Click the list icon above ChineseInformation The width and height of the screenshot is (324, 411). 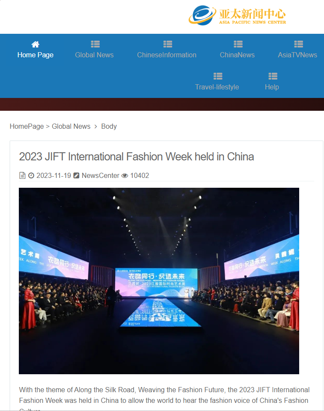168,44
